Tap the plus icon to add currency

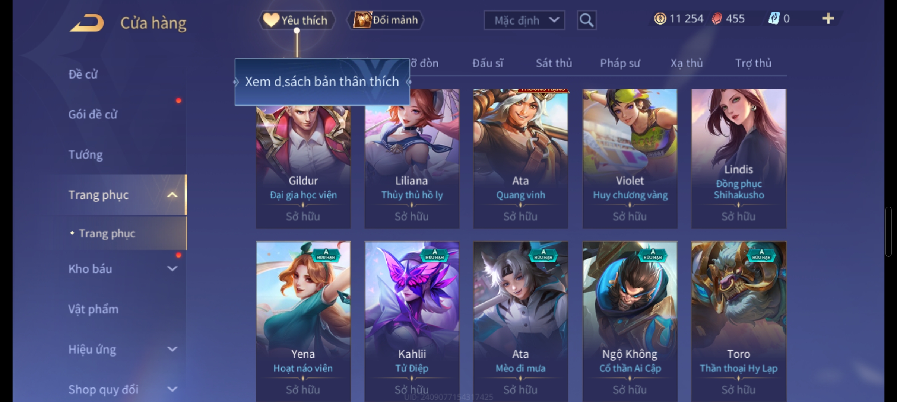[828, 19]
